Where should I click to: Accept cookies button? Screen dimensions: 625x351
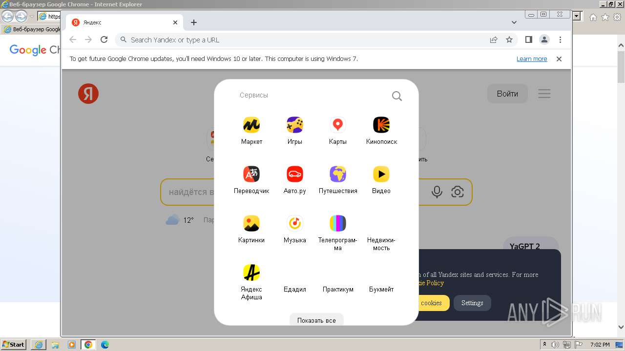tap(434, 303)
